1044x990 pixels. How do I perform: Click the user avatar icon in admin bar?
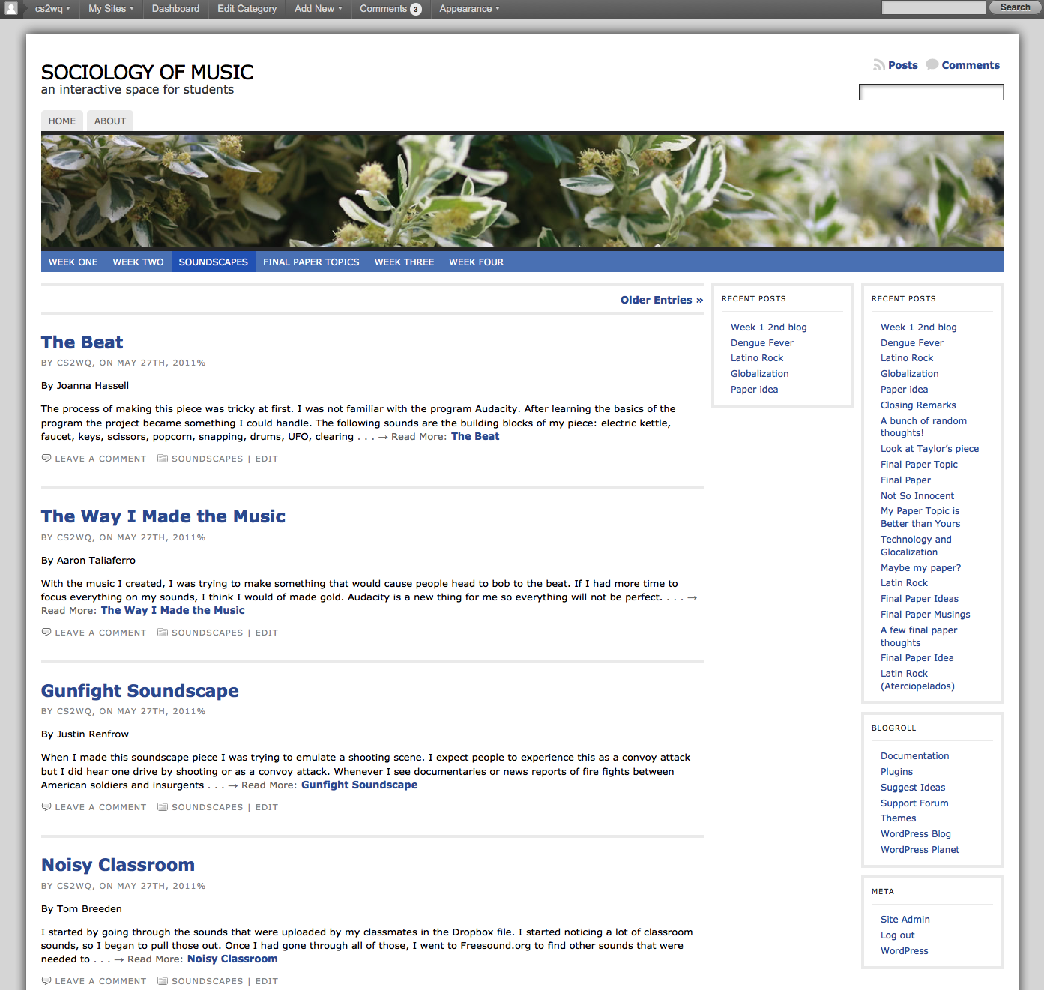(x=11, y=9)
